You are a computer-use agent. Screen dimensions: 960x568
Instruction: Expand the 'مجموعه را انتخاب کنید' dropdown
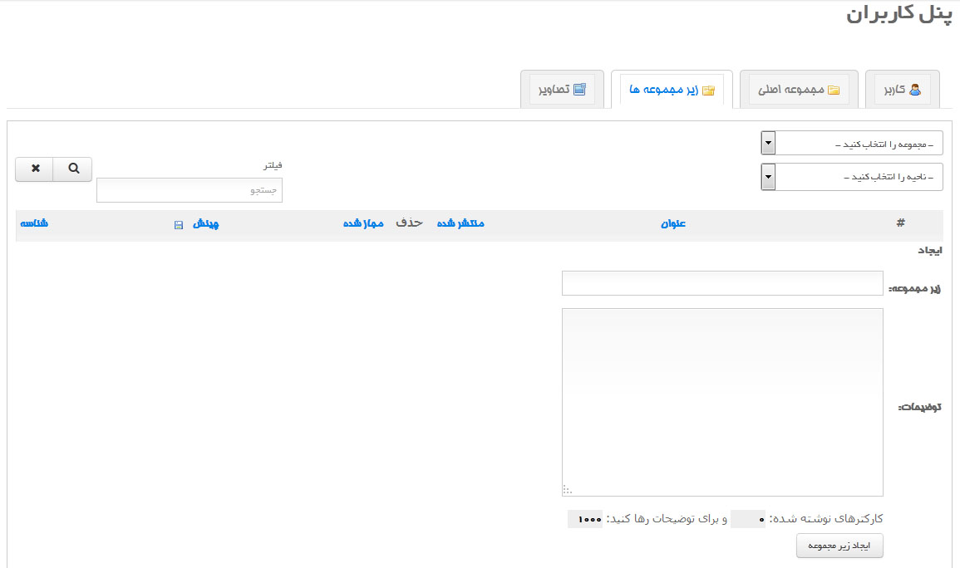(x=852, y=144)
